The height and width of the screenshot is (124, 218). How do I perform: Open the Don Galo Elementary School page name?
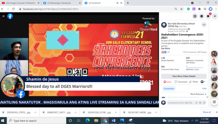click(x=181, y=25)
